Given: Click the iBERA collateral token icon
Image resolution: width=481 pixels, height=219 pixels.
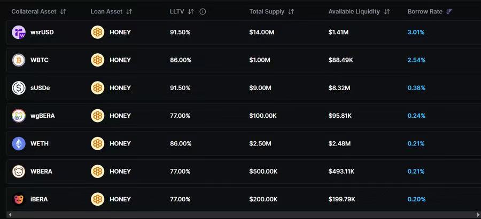Looking at the screenshot, I should (x=19, y=199).
